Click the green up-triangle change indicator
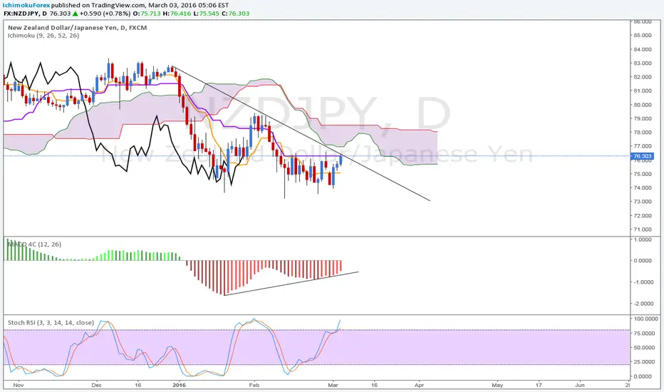This screenshot has width=664, height=392. click(x=75, y=14)
